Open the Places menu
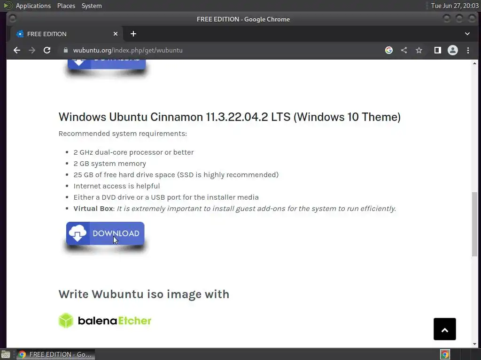The image size is (481, 360). coord(66,6)
